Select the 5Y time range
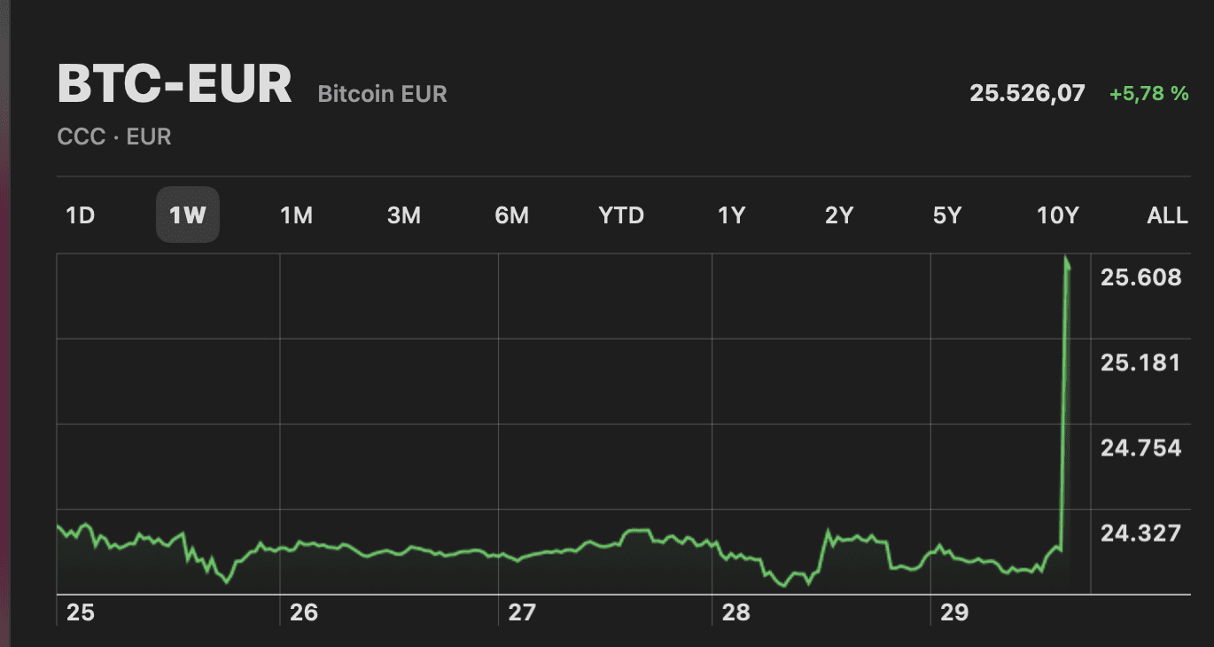Viewport: 1214px width, 647px height. (947, 215)
